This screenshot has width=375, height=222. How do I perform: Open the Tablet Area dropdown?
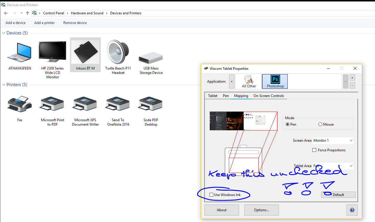(333, 166)
